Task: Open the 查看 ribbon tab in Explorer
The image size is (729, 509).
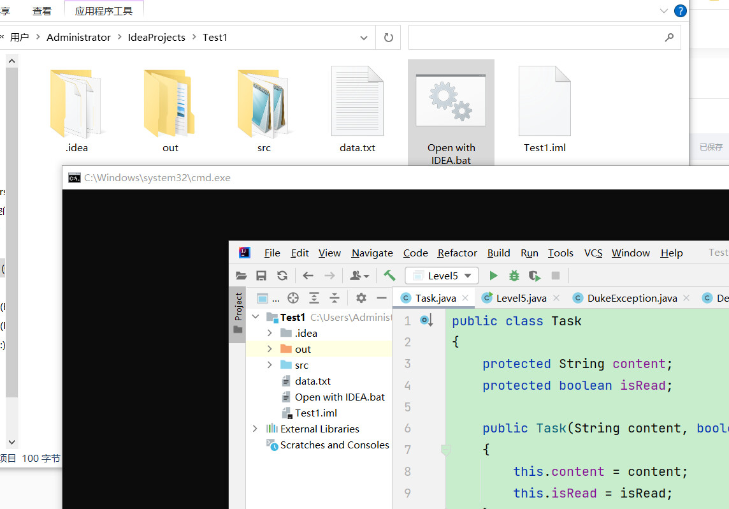Action: 42,11
